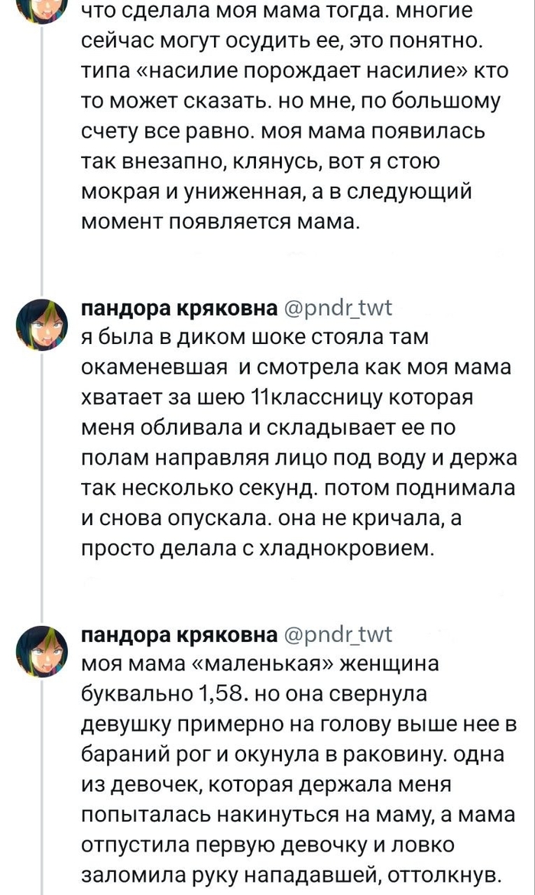The image size is (535, 895).
Task: Click the @pndr_twt handle in the second tweet
Action: point(338,310)
